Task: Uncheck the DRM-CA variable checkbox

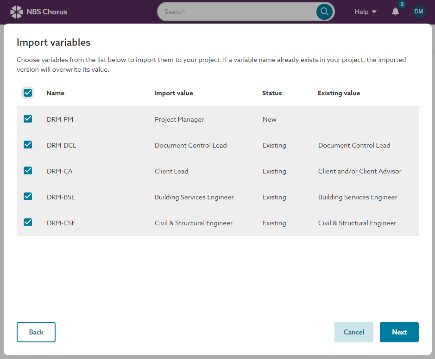Action: (28, 171)
